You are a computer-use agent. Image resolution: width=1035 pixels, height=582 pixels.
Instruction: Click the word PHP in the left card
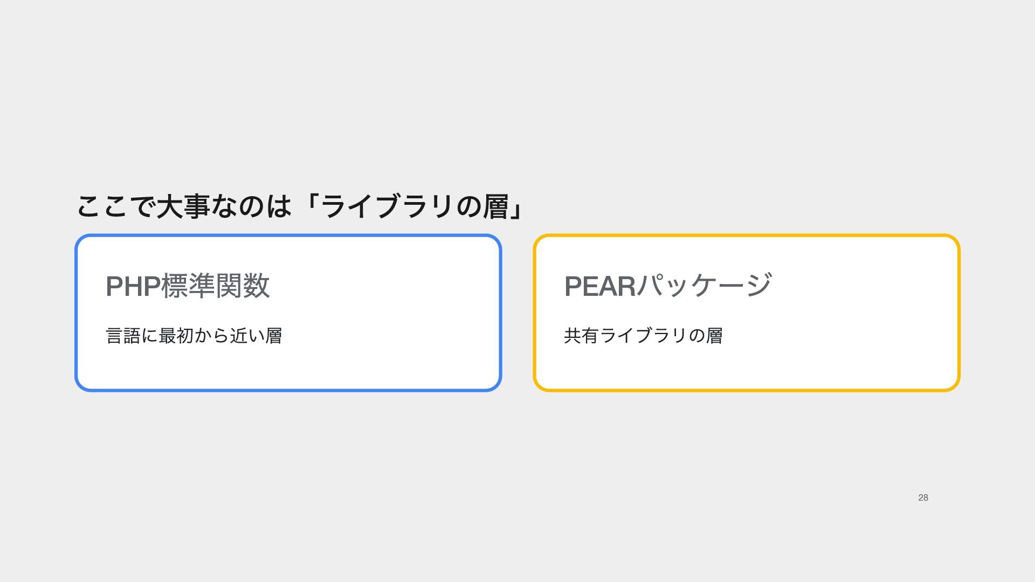133,286
